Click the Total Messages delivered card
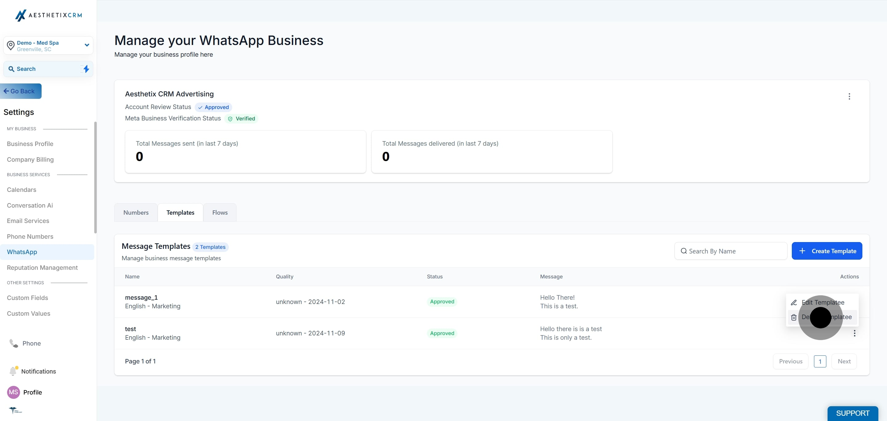 click(492, 152)
